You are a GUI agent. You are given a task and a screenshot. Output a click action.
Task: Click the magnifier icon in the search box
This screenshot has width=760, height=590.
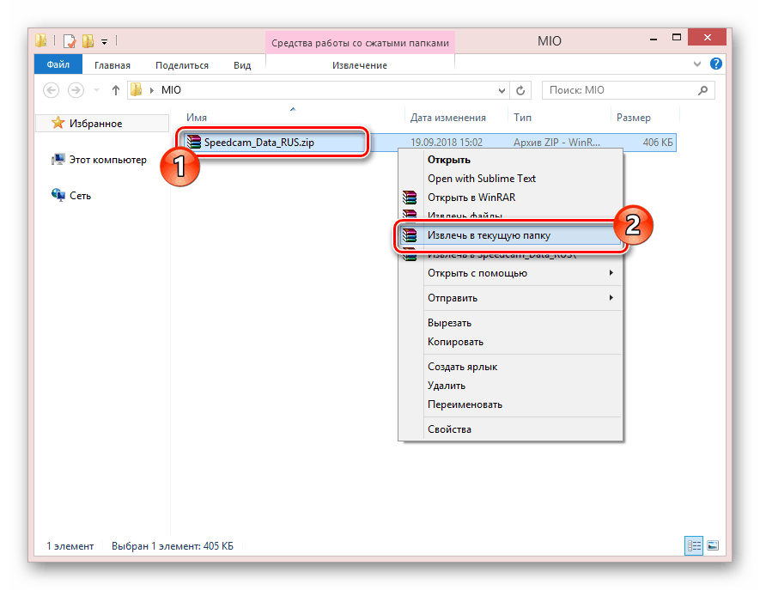(x=702, y=90)
